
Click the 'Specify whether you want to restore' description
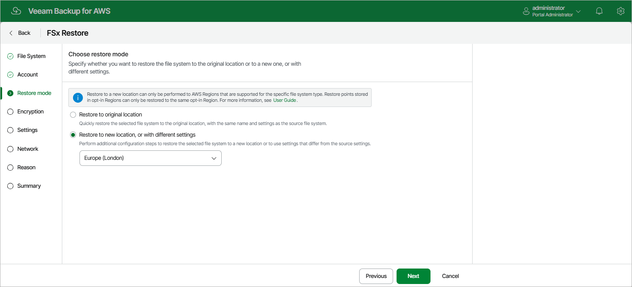pos(185,68)
